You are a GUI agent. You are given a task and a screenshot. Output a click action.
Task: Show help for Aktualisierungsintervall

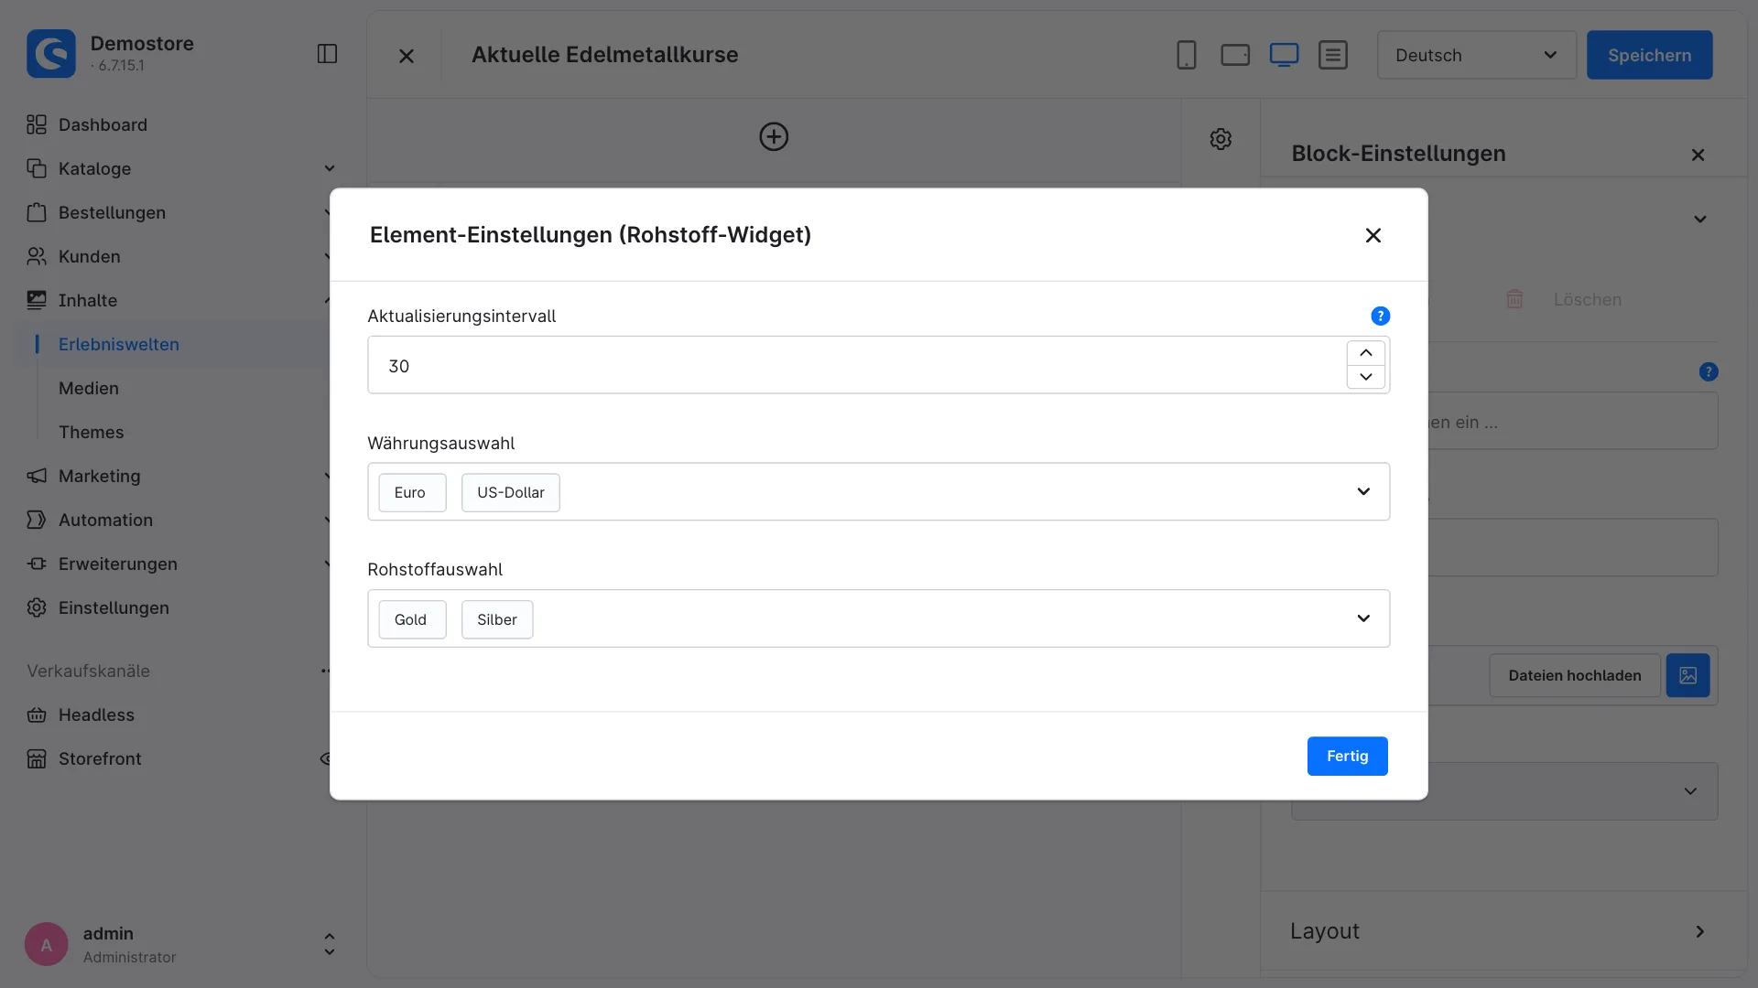pos(1380,316)
